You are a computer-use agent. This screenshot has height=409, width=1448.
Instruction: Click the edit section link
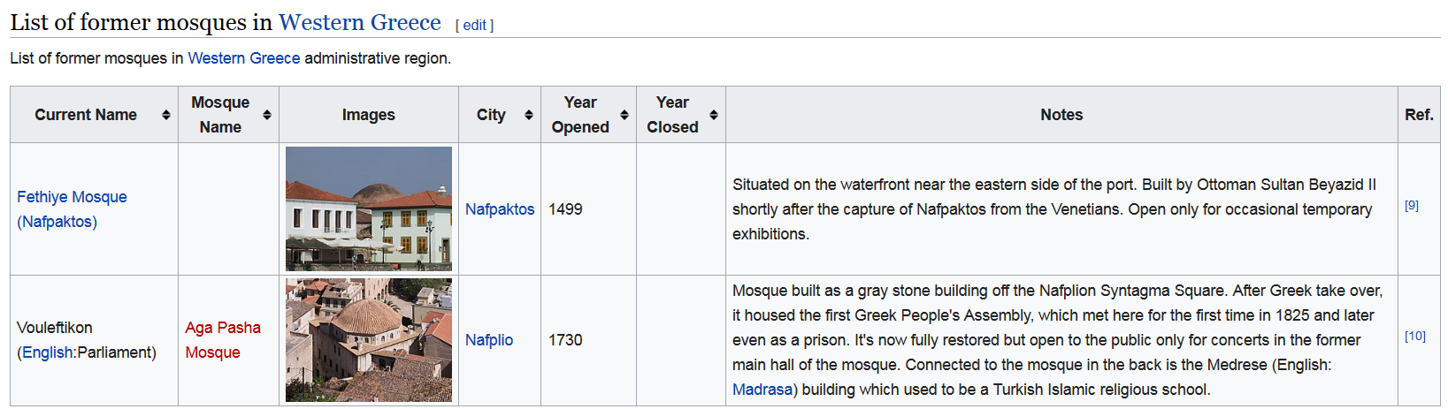coord(475,25)
